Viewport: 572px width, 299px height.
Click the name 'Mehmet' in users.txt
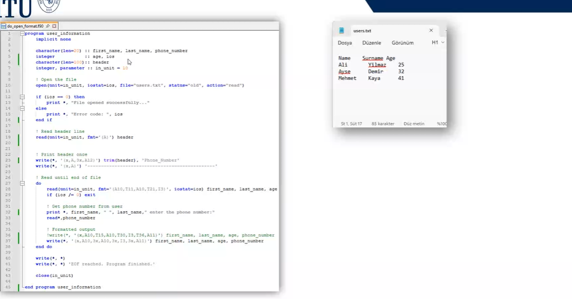[x=347, y=78]
